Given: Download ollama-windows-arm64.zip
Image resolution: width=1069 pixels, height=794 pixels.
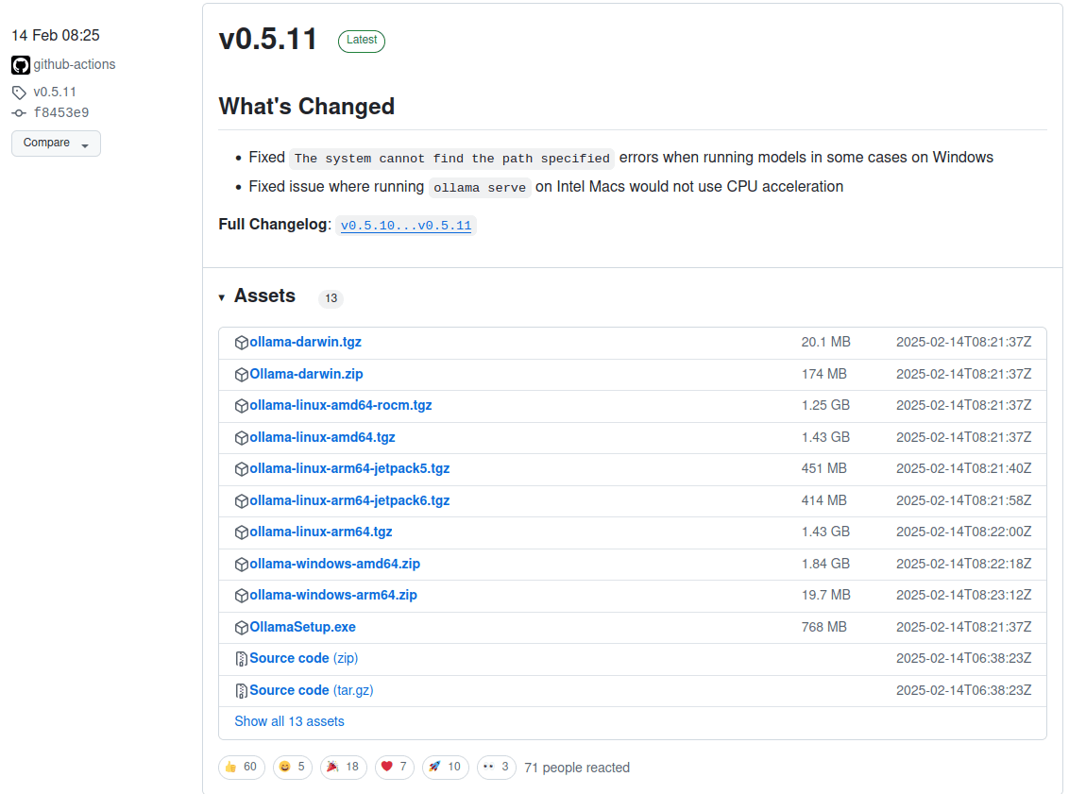Looking at the screenshot, I should 333,596.
